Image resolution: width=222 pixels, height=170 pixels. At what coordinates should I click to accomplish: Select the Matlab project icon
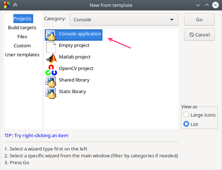click(51, 58)
